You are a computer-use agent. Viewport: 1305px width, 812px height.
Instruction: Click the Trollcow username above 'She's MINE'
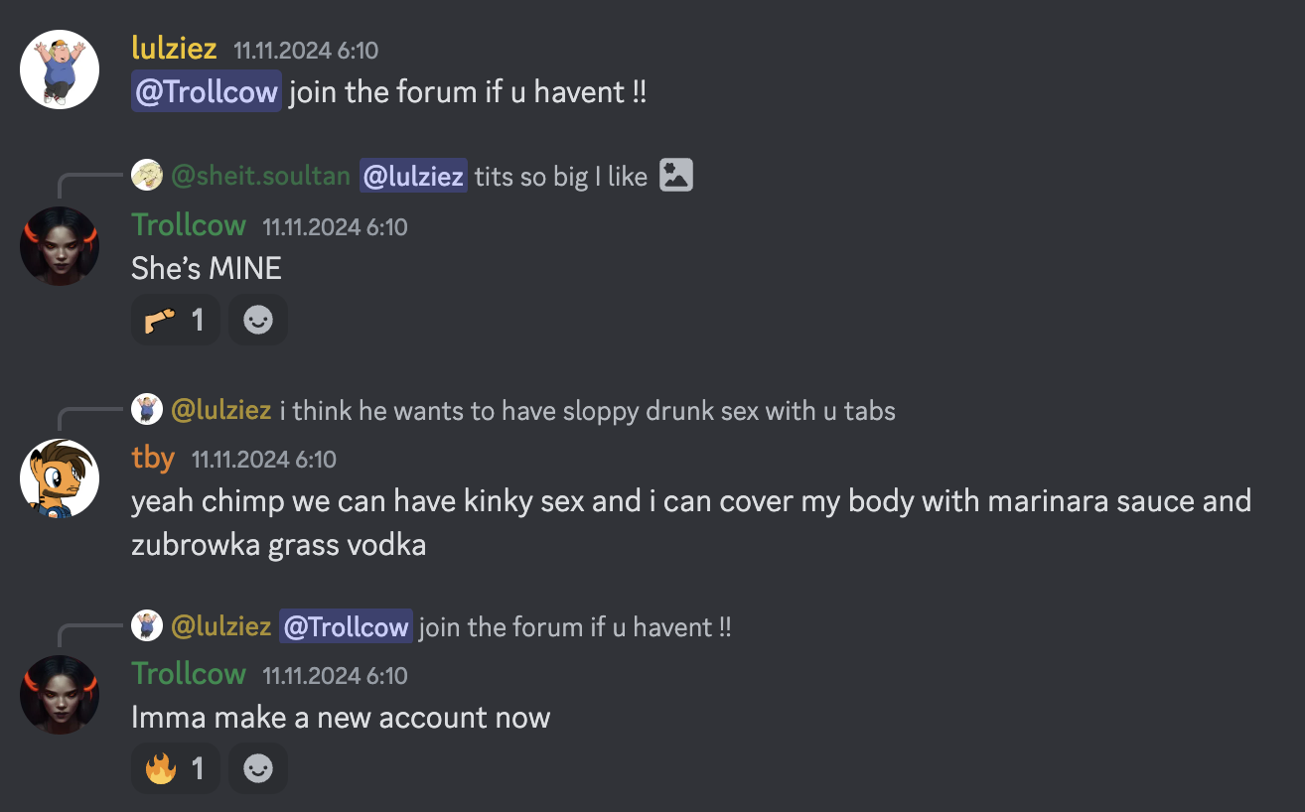(189, 225)
